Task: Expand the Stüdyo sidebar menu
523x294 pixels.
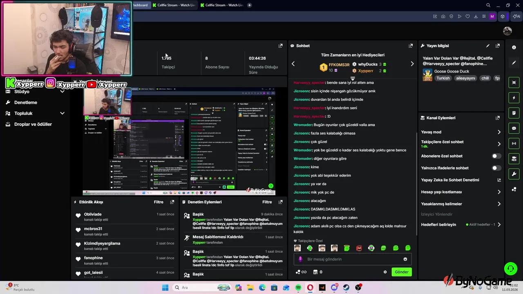Action: (x=62, y=91)
